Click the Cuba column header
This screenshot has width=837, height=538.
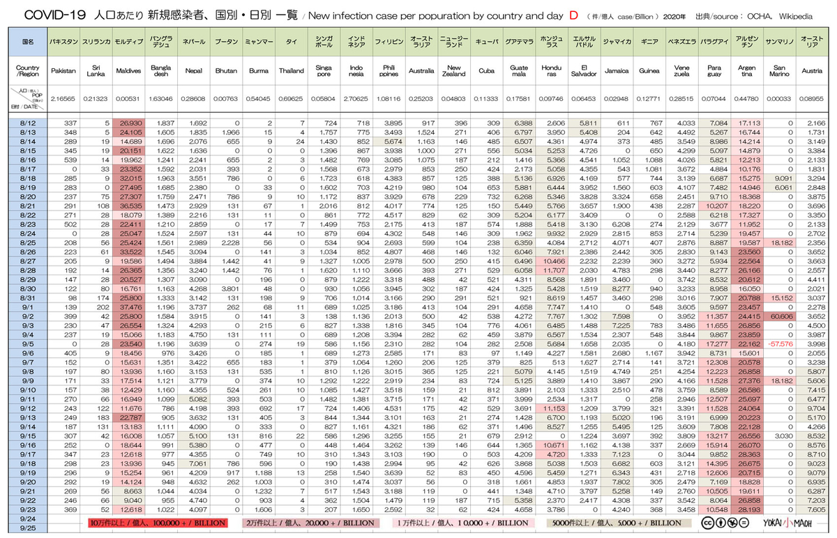click(x=486, y=71)
